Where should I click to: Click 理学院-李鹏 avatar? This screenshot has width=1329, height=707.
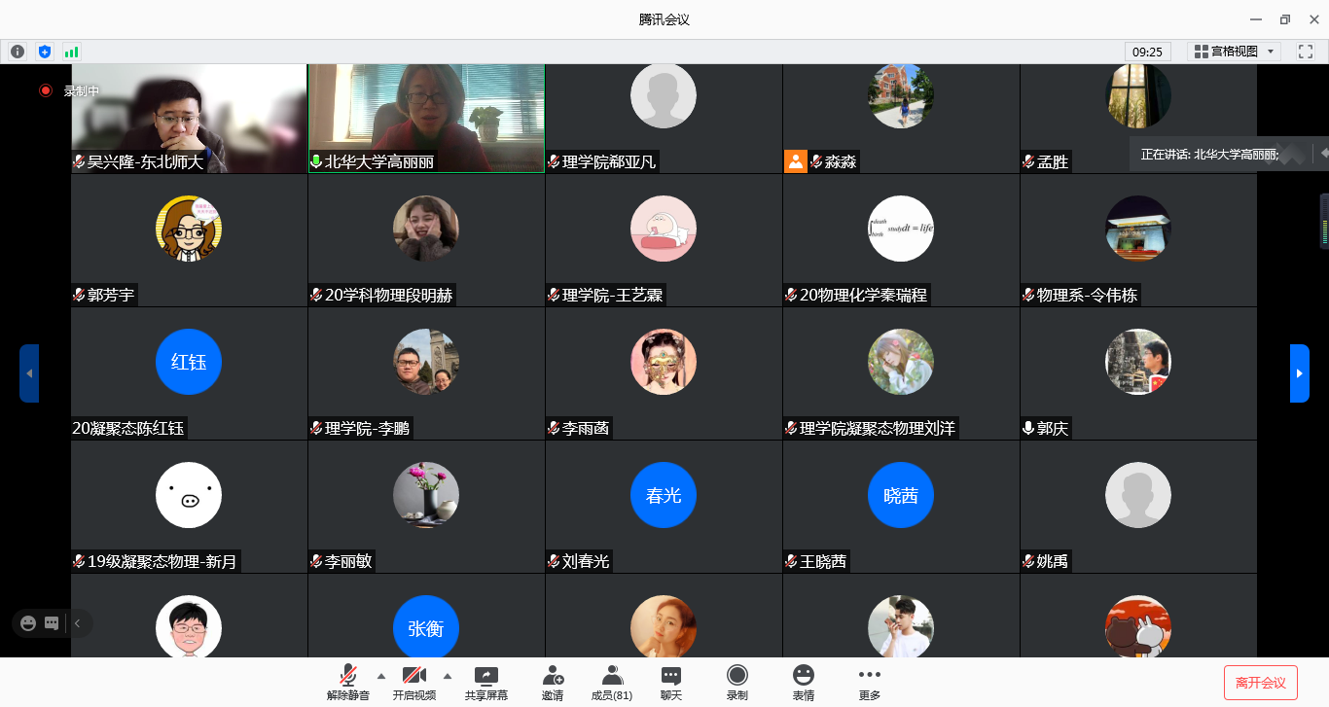tap(426, 362)
